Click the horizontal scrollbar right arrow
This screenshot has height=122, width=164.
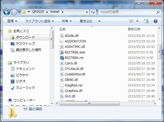pos(155,103)
